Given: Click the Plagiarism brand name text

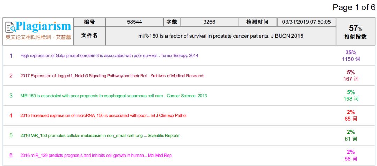Looking at the screenshot, I should [43, 26].
